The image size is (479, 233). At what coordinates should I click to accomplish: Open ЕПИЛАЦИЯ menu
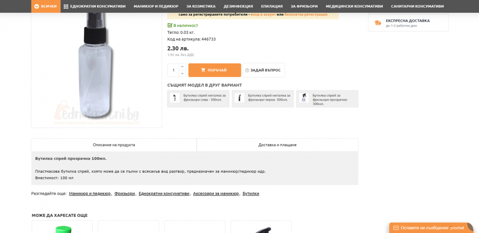[272, 6]
